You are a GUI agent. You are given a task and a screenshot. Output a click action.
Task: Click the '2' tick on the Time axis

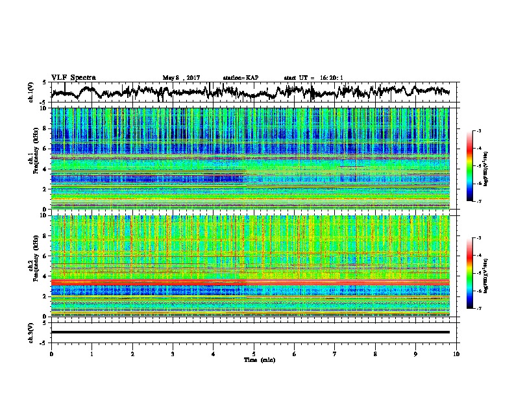click(132, 354)
